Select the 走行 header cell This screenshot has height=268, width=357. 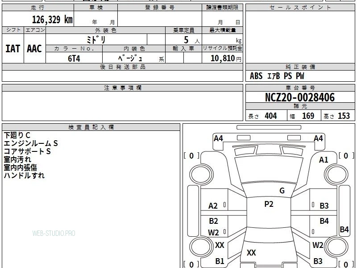(x=38, y=8)
